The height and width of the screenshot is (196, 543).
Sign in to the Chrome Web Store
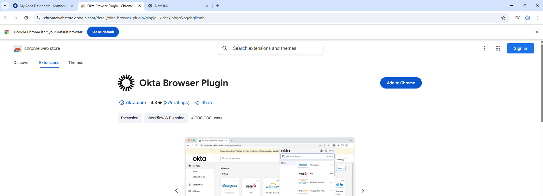(521, 48)
